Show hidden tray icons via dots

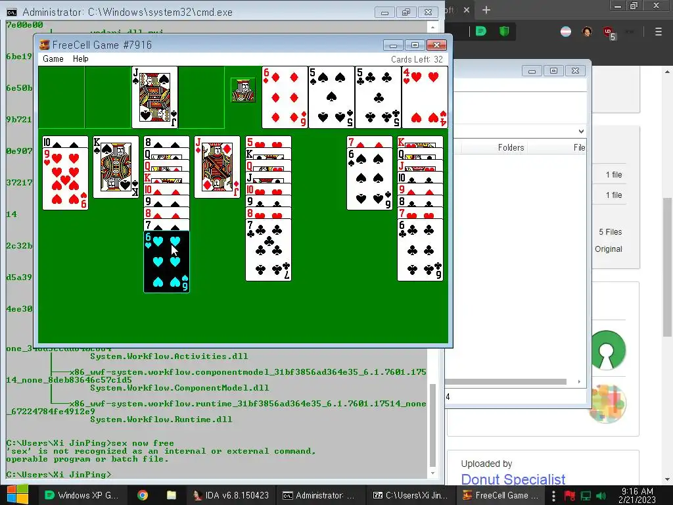[x=553, y=496]
